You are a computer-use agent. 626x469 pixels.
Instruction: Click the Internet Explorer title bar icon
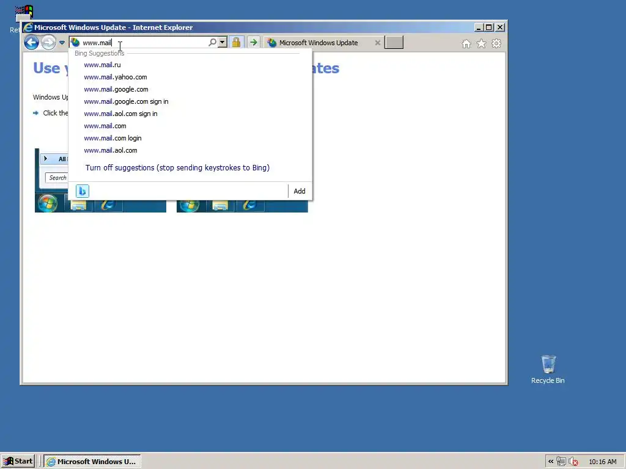click(x=28, y=27)
